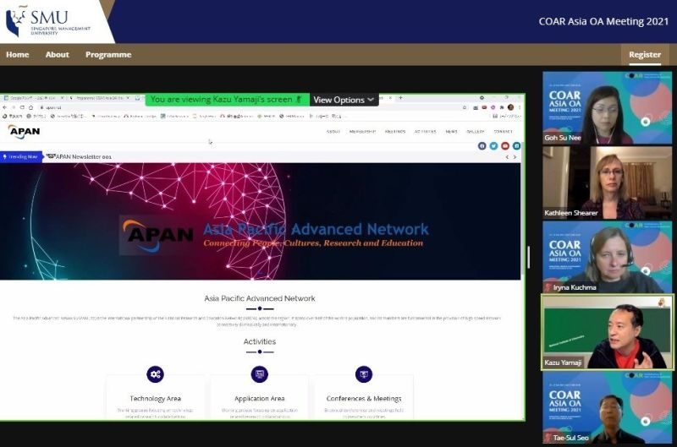The height and width of the screenshot is (447, 677).
Task: Go to previous trending news item
Action: click(x=507, y=157)
